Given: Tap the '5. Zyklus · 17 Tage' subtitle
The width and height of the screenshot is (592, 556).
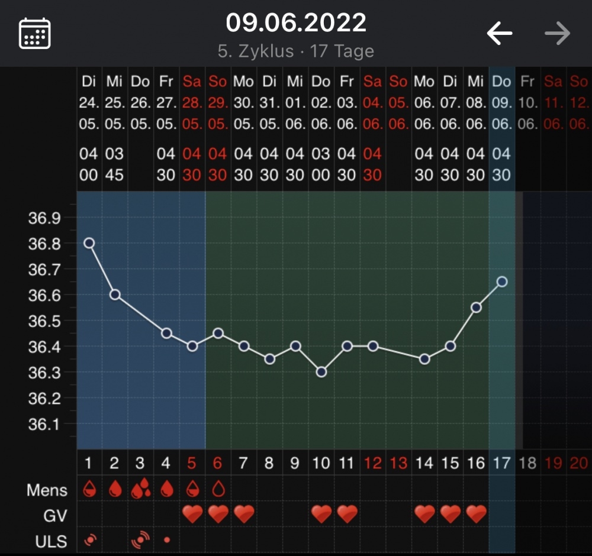Looking at the screenshot, I should (295, 51).
